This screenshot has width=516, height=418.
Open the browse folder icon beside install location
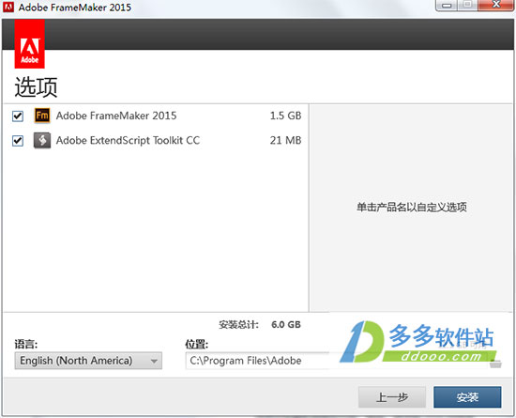(x=495, y=364)
